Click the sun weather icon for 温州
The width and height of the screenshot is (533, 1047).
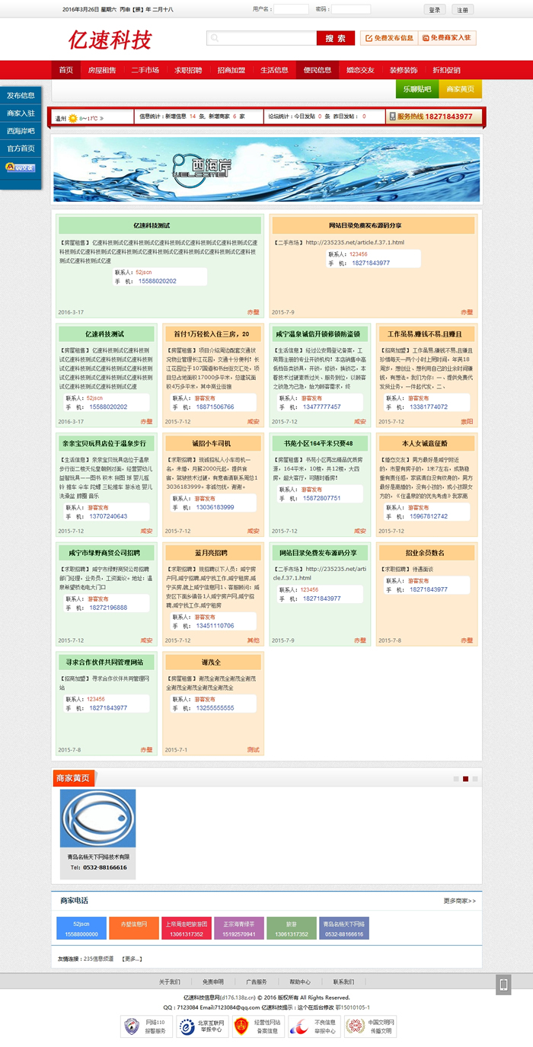pyautogui.click(x=73, y=118)
